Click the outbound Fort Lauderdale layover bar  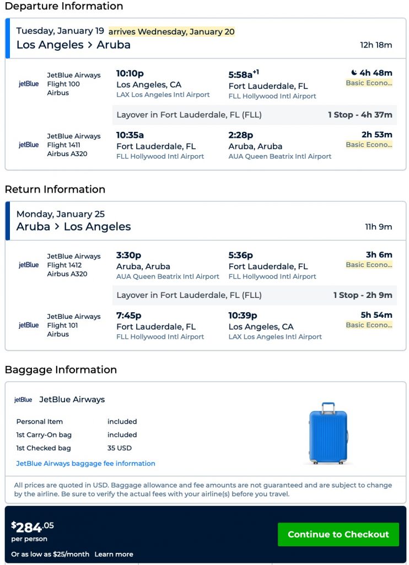[x=254, y=115]
